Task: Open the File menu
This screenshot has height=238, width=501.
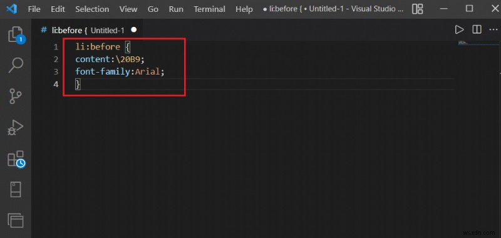Action: (x=34, y=9)
